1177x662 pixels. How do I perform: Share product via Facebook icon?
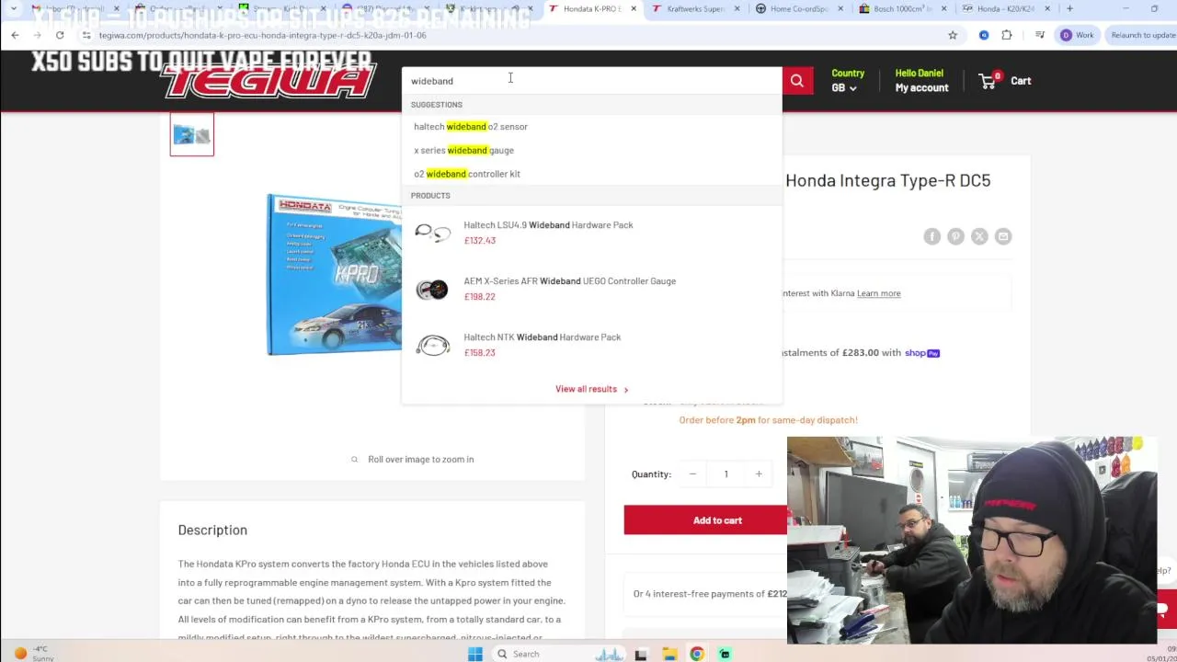tap(931, 236)
